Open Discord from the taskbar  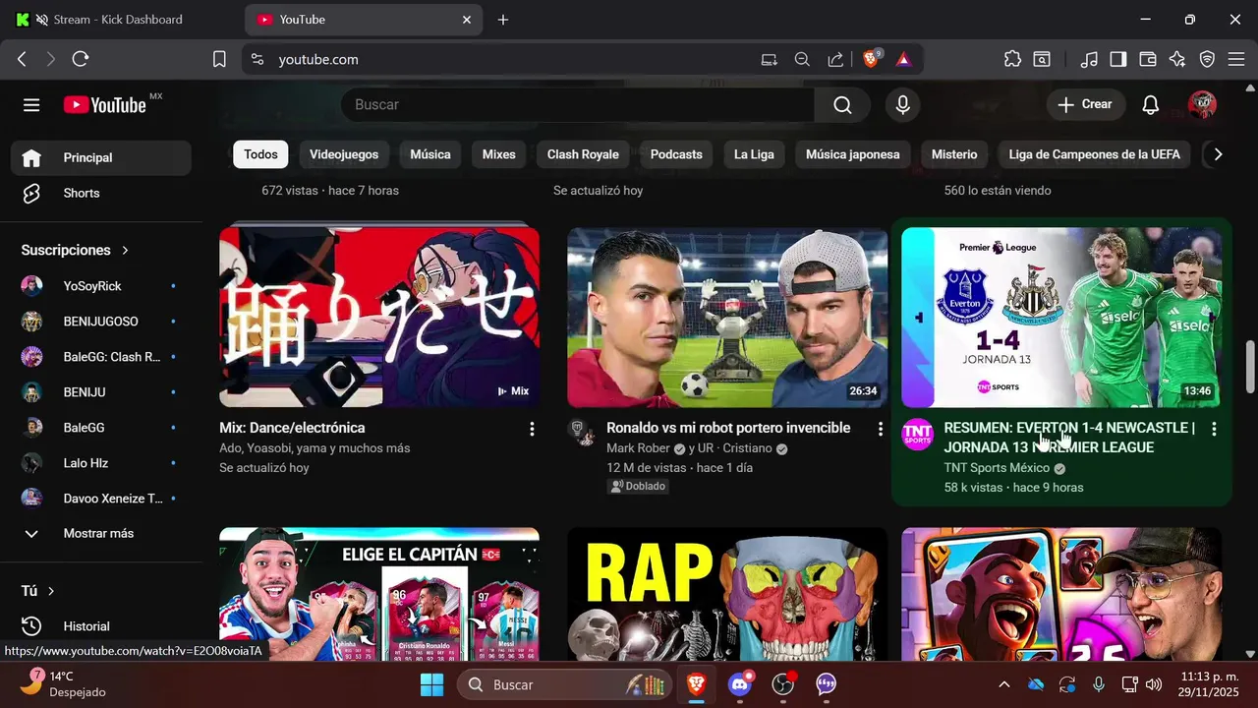(x=740, y=684)
